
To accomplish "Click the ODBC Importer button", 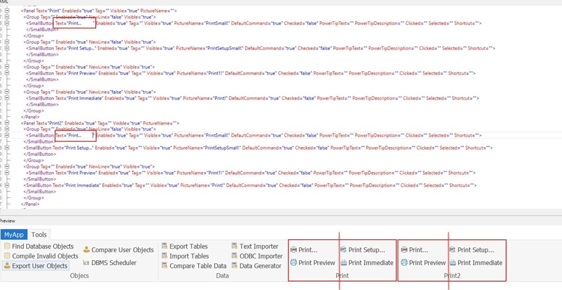I will (261, 256).
